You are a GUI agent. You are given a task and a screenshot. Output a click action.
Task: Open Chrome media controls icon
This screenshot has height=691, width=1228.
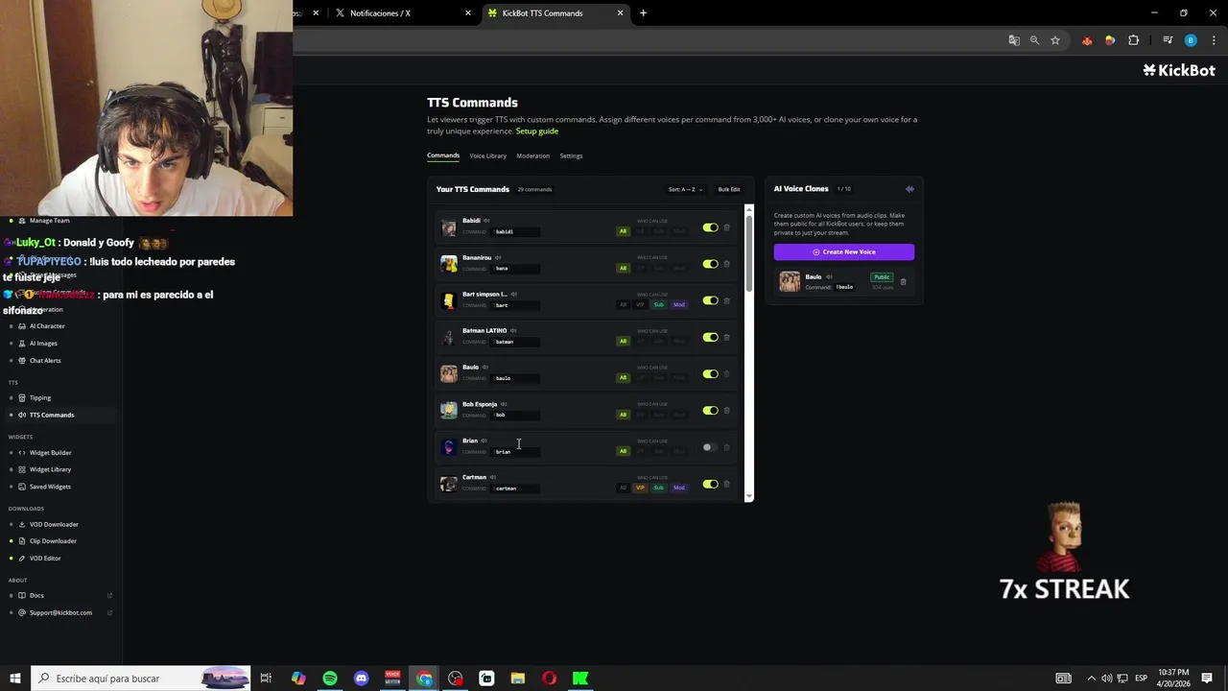1168,40
